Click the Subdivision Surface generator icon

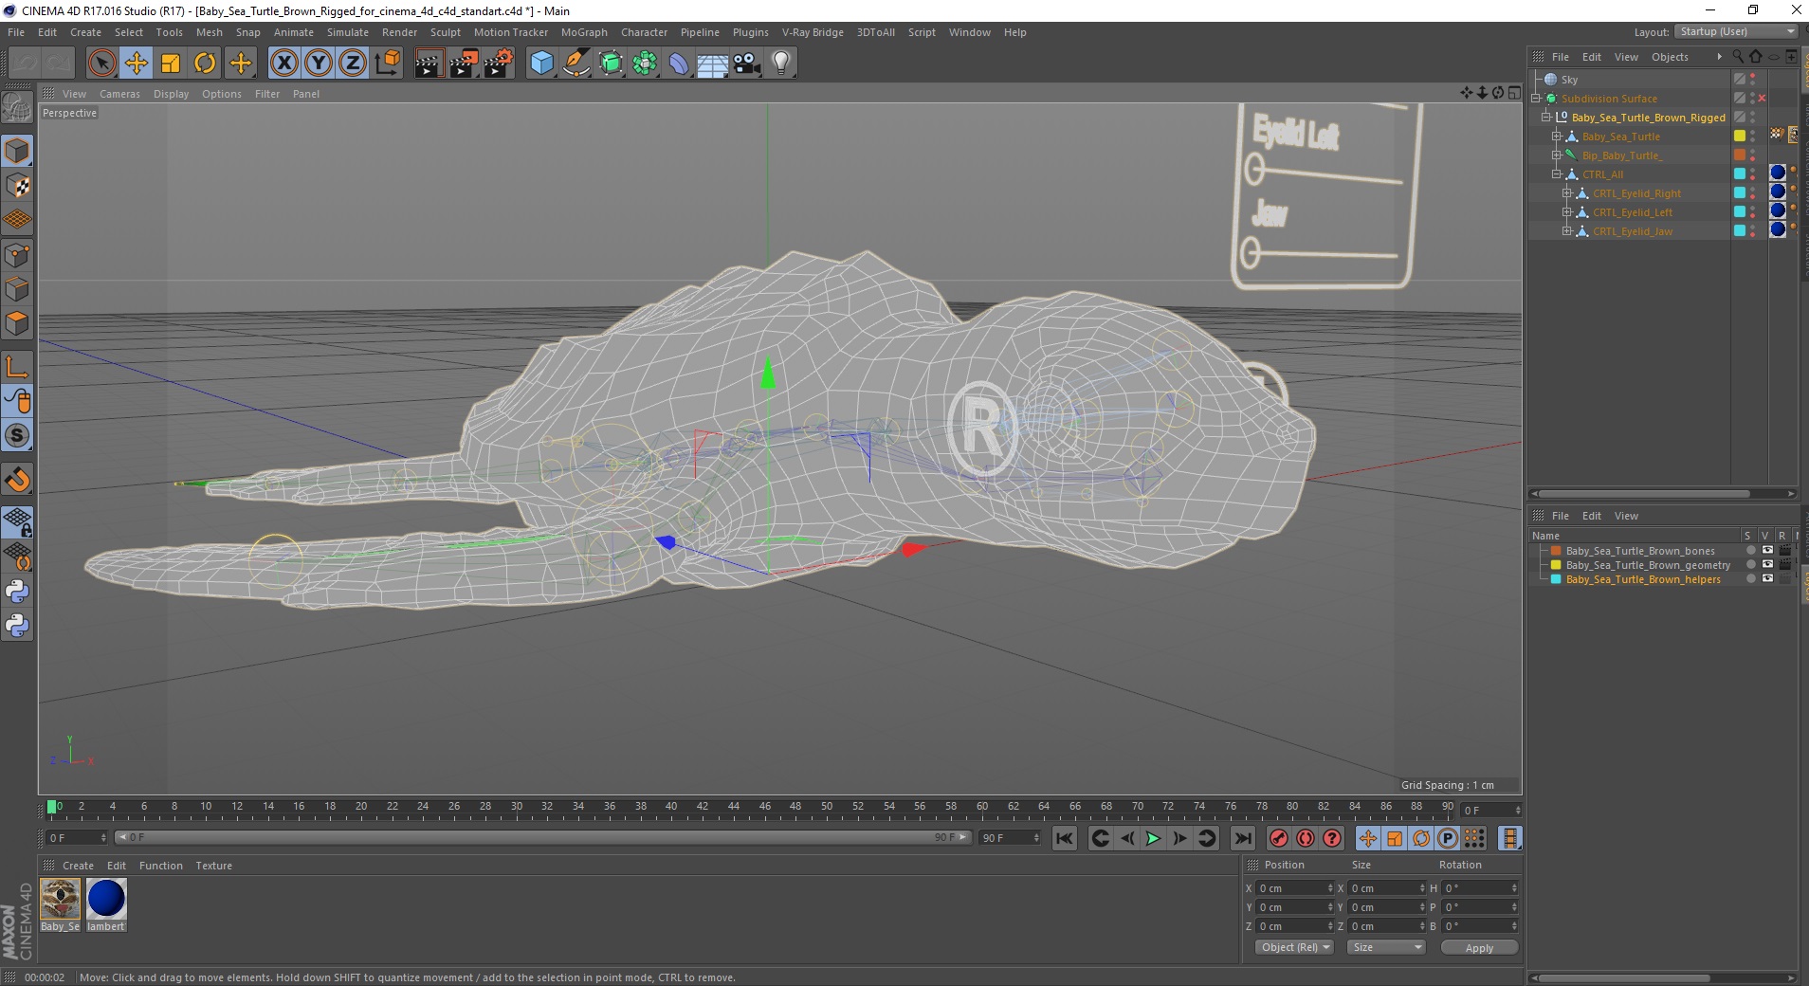click(x=611, y=64)
